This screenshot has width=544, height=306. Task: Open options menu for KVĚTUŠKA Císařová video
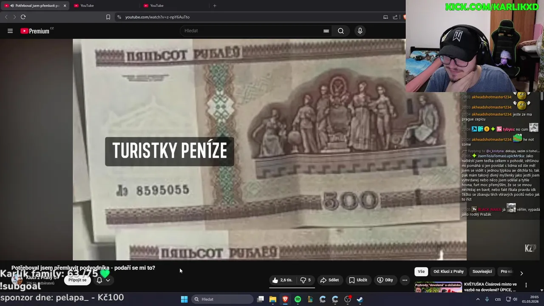(x=526, y=285)
